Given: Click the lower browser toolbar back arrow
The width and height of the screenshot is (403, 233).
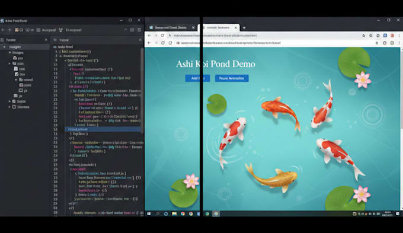Looking at the screenshot, I should (149, 43).
